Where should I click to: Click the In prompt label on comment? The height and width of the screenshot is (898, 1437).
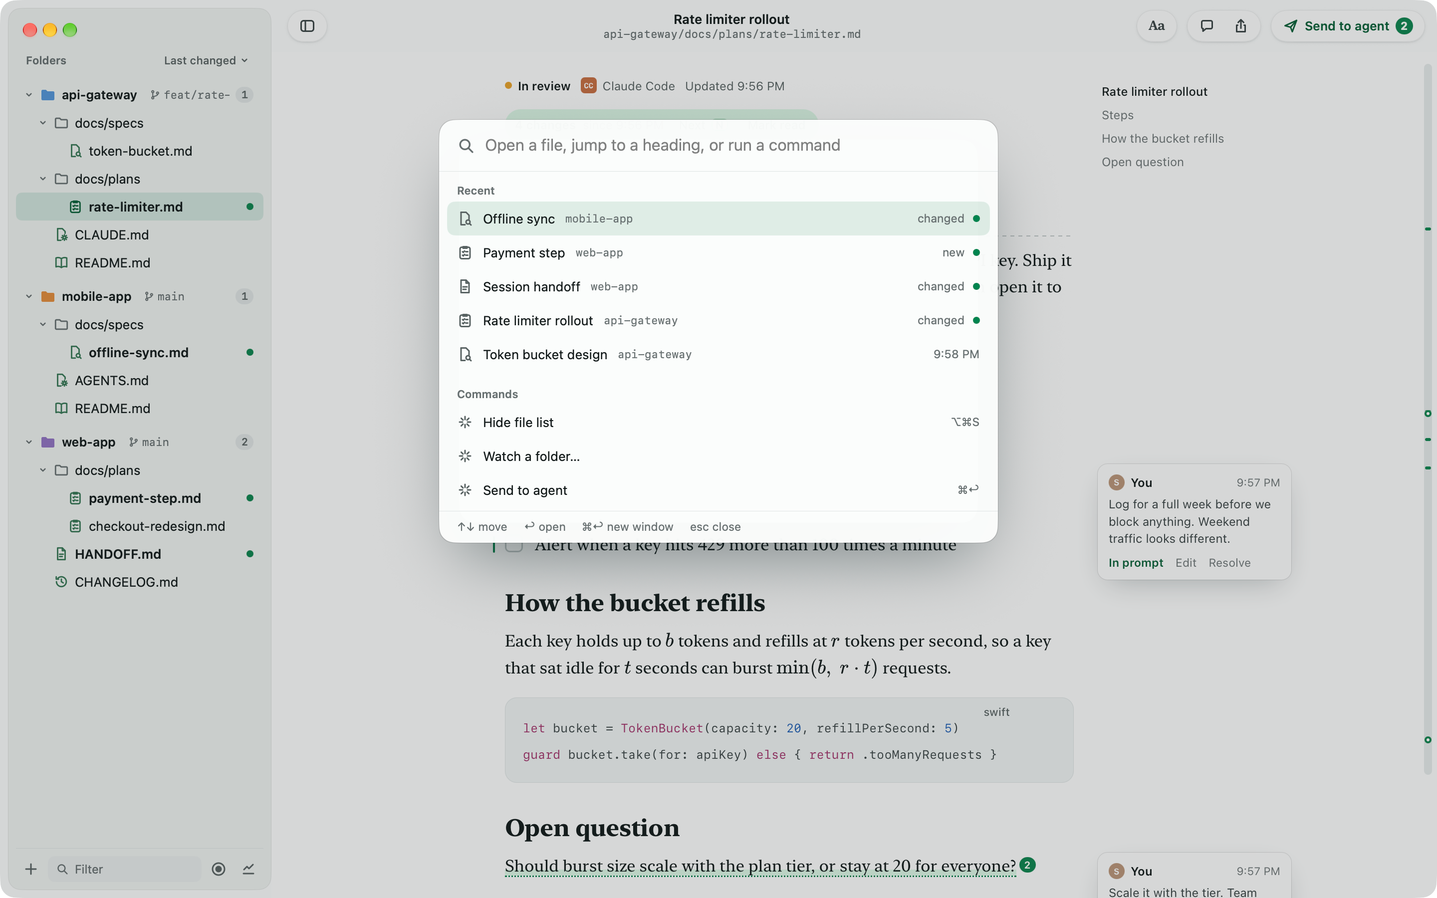tap(1135, 562)
